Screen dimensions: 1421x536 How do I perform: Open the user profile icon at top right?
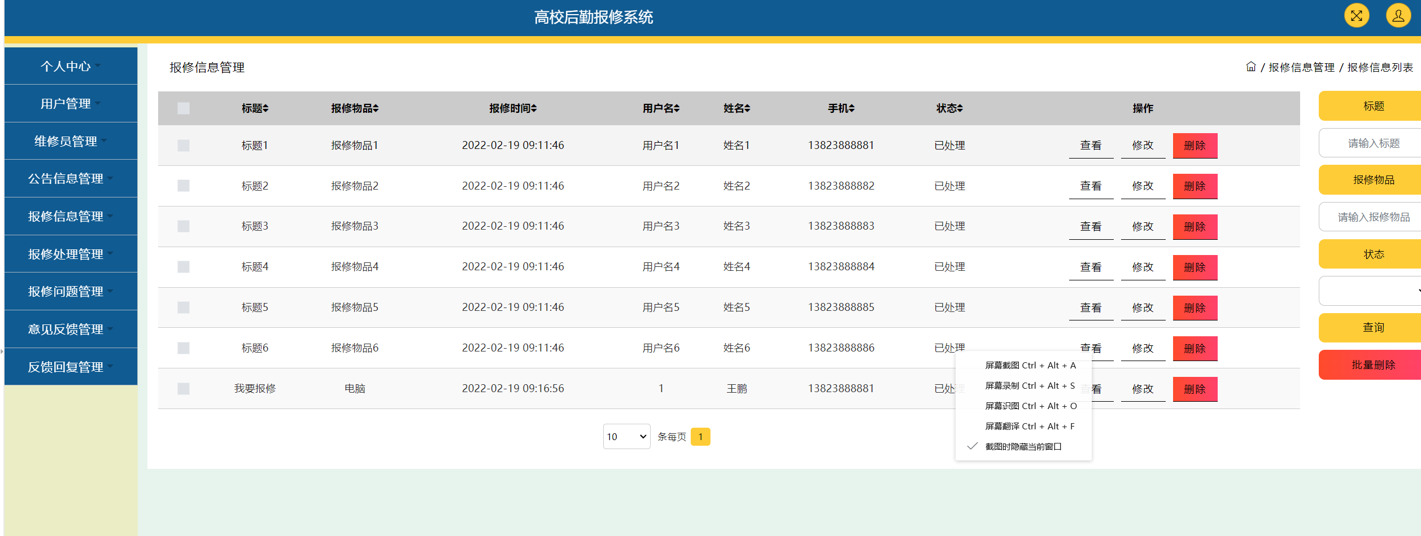click(x=1398, y=15)
